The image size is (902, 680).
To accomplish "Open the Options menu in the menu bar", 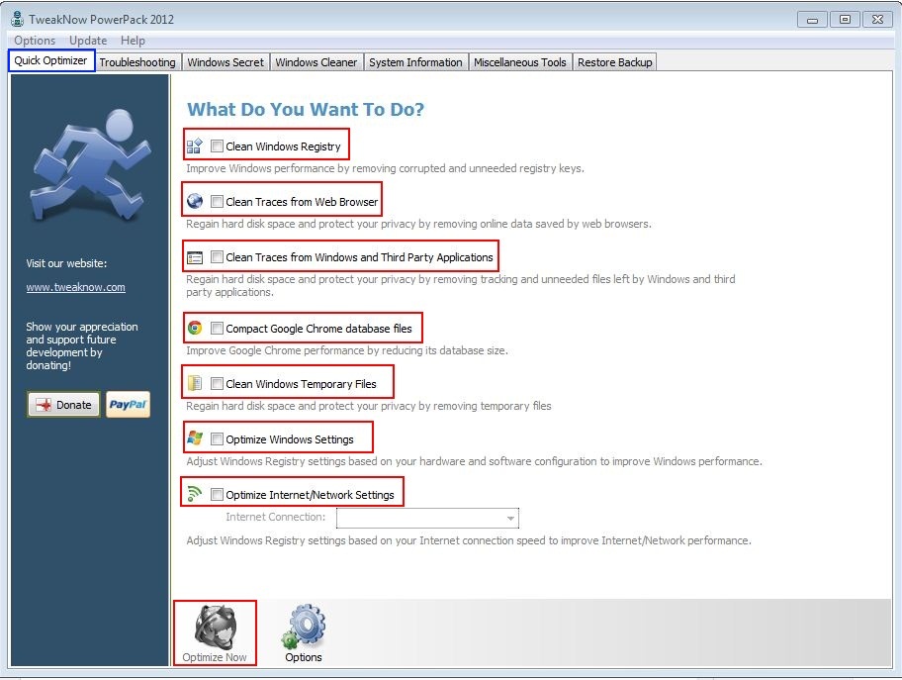I will 35,41.
